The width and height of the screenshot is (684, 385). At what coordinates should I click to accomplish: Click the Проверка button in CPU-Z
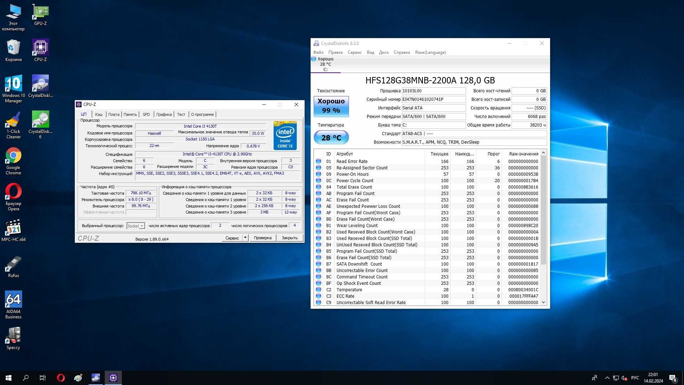click(263, 238)
